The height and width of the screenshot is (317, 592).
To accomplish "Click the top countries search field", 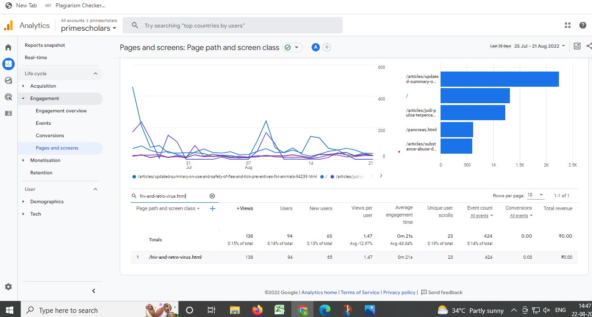I will 234,26.
